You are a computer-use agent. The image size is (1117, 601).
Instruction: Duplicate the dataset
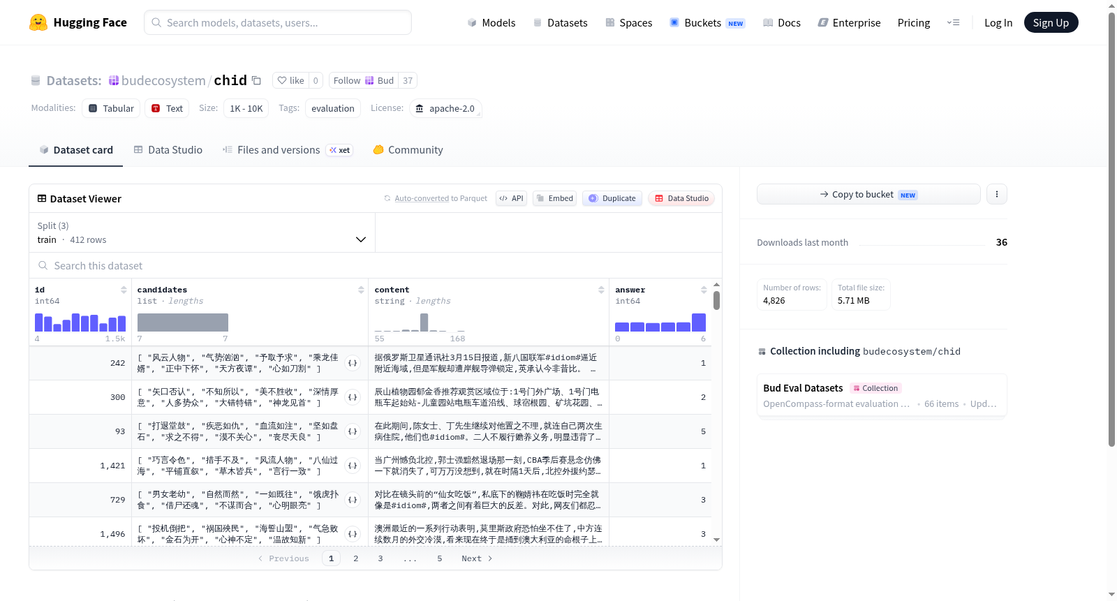point(612,198)
